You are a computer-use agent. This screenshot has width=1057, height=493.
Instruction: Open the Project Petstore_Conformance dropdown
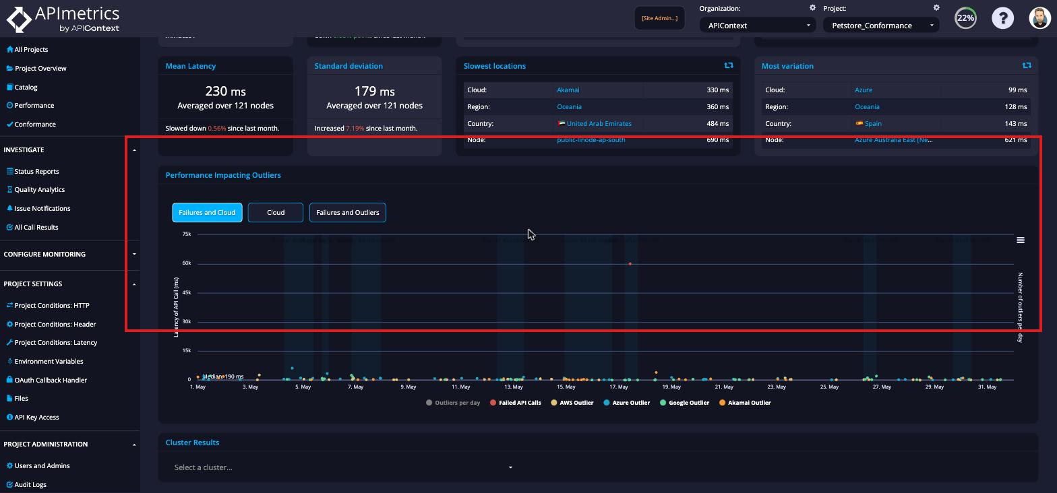coord(881,26)
